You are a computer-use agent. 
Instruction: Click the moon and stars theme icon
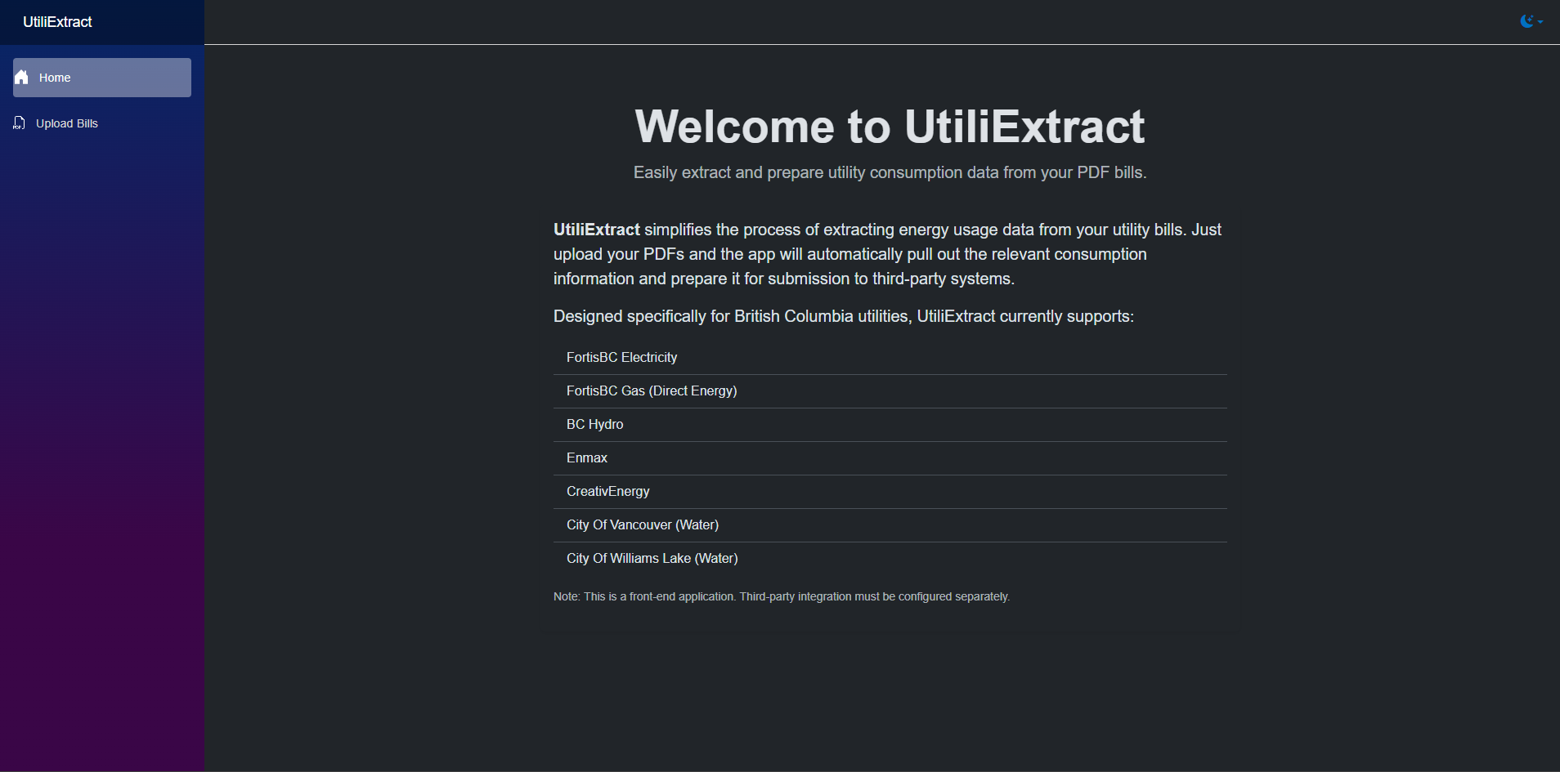point(1526,21)
